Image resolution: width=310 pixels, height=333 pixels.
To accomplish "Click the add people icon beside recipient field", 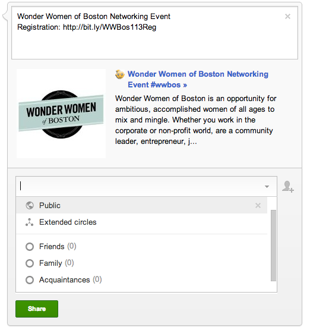I will tap(288, 187).
